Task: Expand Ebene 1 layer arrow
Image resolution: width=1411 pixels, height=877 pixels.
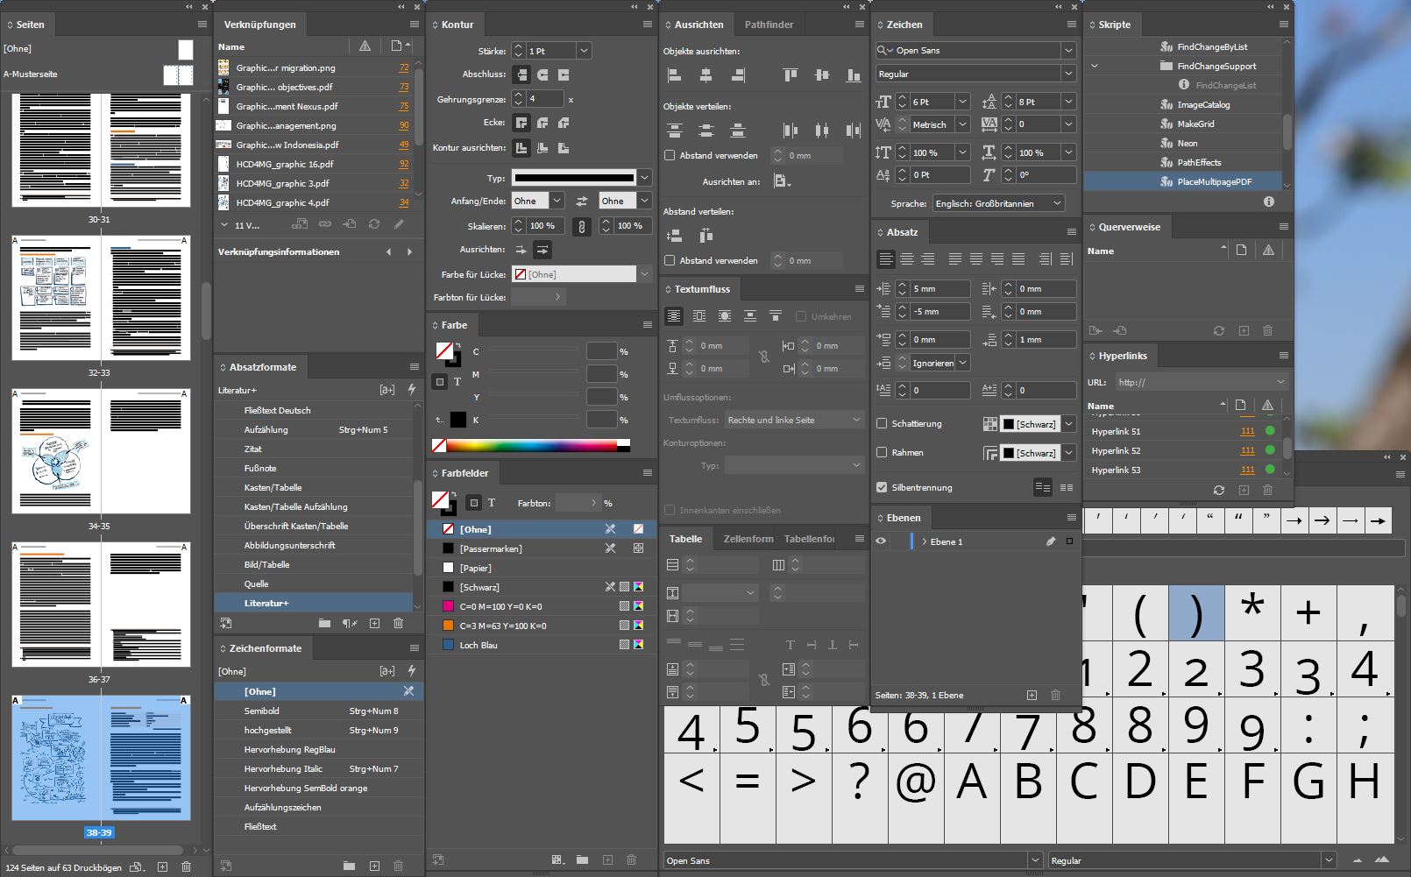Action: click(x=924, y=541)
